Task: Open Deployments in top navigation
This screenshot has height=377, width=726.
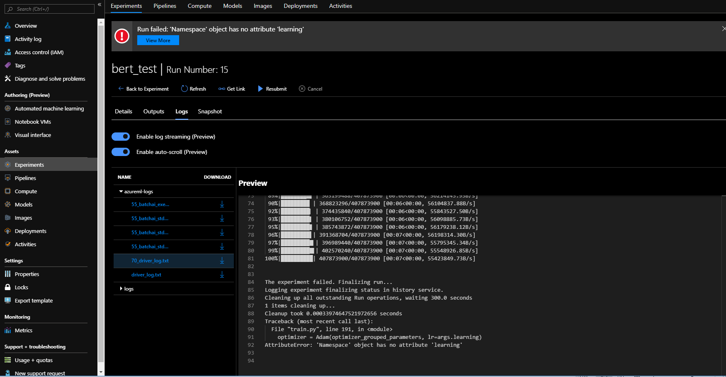Action: (x=301, y=6)
